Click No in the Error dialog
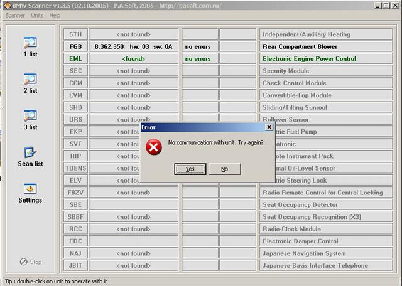402x286 pixels. [x=224, y=169]
